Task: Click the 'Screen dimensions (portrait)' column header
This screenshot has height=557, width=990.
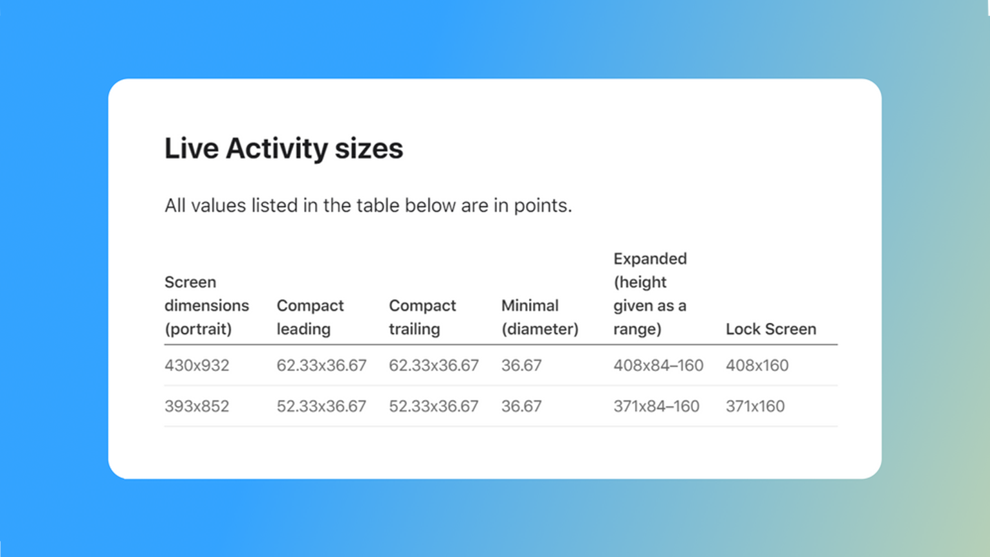Action: click(x=206, y=306)
